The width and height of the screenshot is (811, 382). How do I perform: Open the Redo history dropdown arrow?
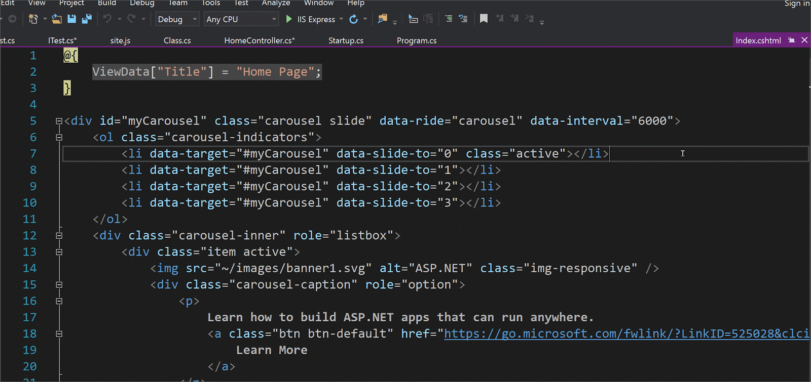(143, 19)
